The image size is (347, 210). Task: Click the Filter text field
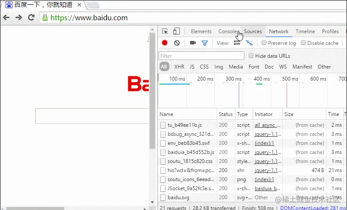[x=201, y=56]
